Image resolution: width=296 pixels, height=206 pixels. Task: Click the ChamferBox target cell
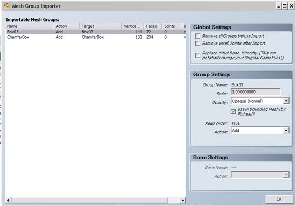point(93,37)
